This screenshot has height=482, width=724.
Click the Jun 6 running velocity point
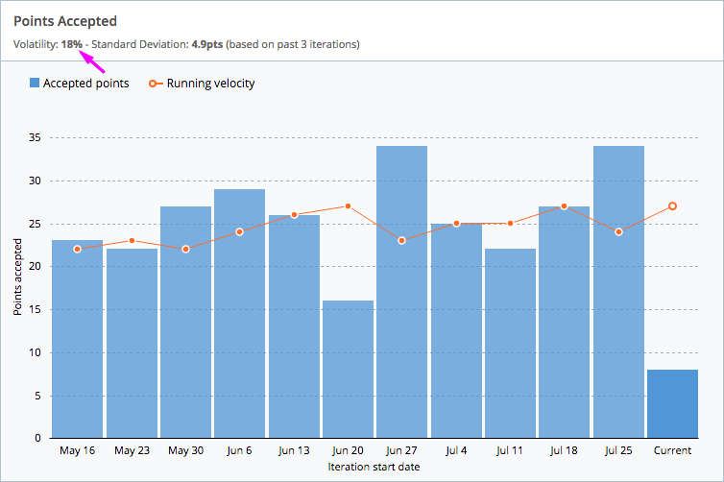[240, 231]
